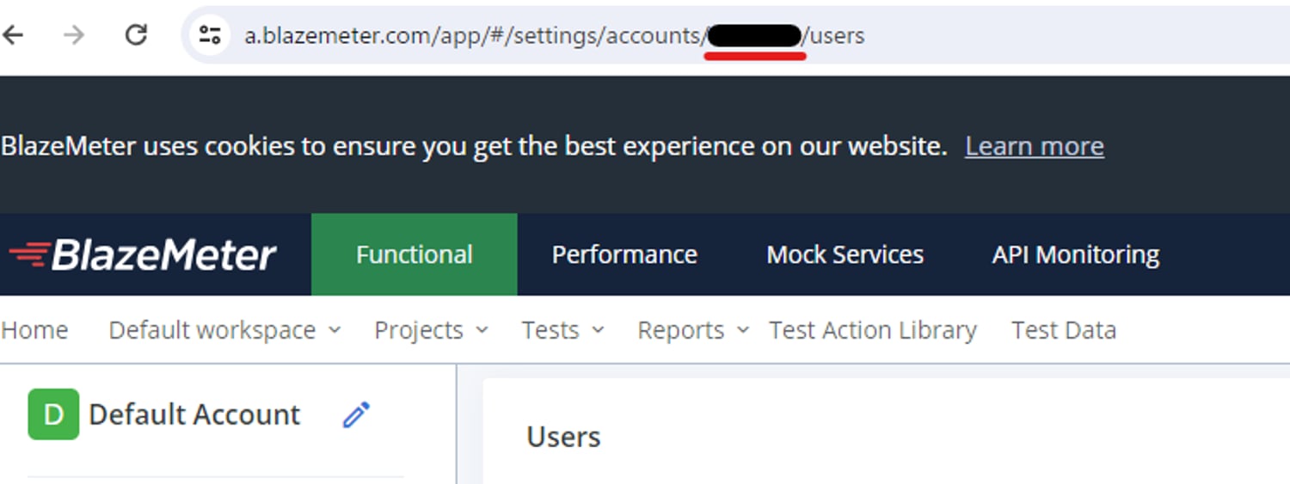This screenshot has height=484, width=1290.
Task: Click the Default Account name text
Action: tap(194, 414)
